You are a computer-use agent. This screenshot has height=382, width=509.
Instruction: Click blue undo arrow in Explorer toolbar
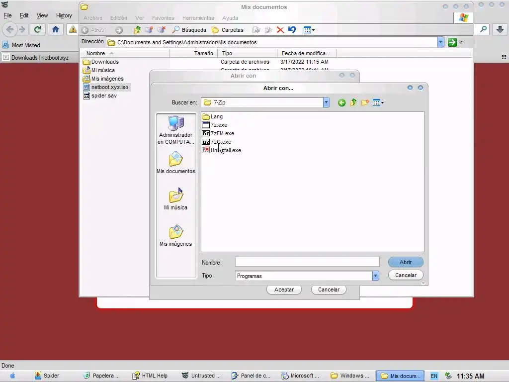[292, 30]
